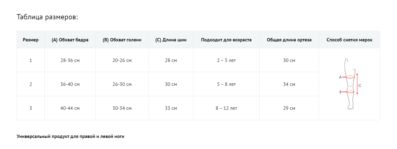397x149 pixels.
Task: Click the "34 см" total length cell
Action: click(x=289, y=84)
